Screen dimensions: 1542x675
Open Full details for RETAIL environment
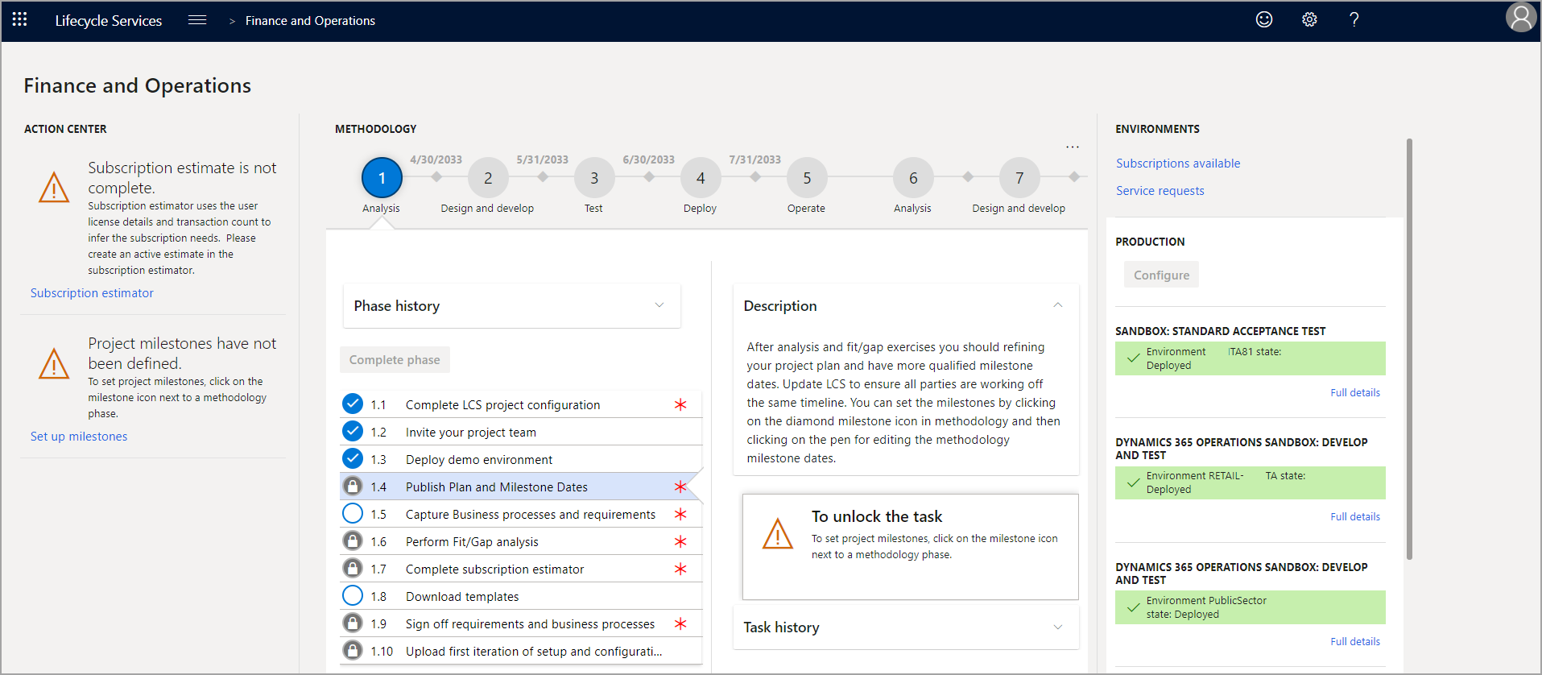click(x=1355, y=517)
